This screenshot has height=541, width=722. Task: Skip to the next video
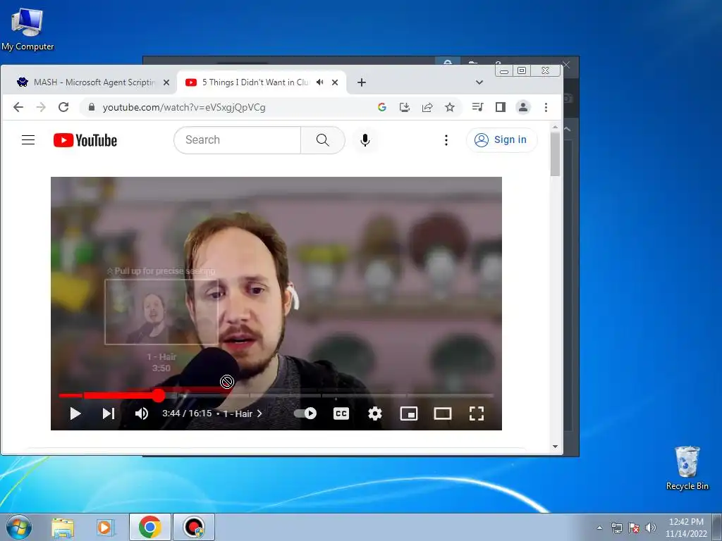click(109, 413)
